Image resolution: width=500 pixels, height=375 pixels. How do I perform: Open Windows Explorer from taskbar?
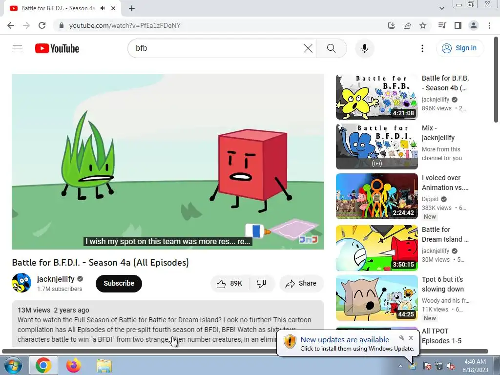pyautogui.click(x=104, y=366)
